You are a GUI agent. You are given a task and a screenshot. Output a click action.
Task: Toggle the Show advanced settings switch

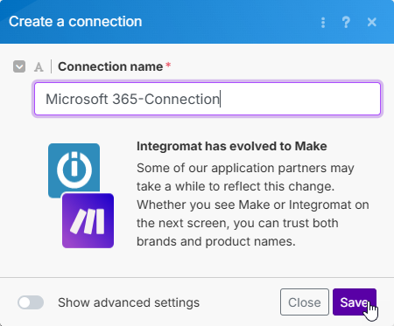(x=31, y=302)
